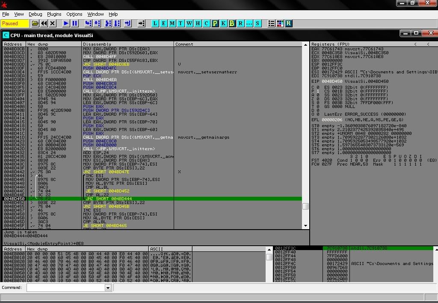This screenshot has height=303, width=438.
Task: Expand the Command combo box dropdown arrow
Action: [108, 288]
